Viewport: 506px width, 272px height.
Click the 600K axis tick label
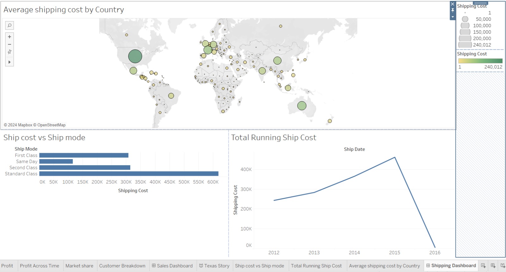[213, 182]
